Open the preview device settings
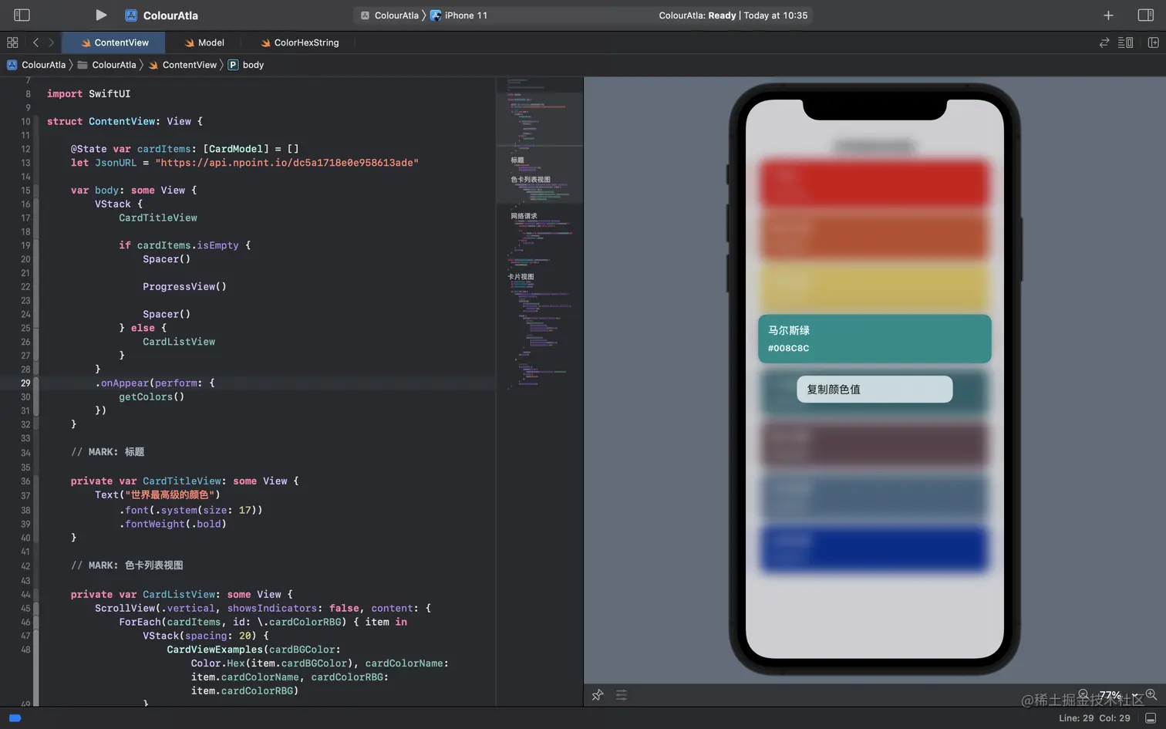The width and height of the screenshot is (1166, 729). pyautogui.click(x=622, y=695)
